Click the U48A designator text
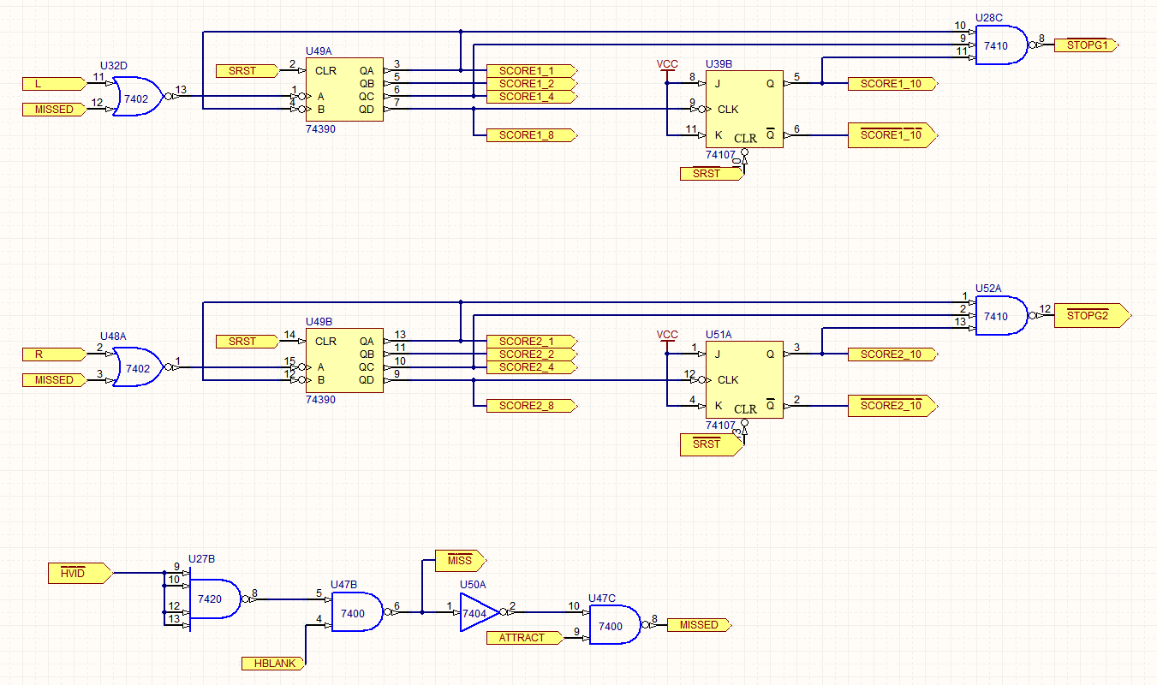 (113, 337)
